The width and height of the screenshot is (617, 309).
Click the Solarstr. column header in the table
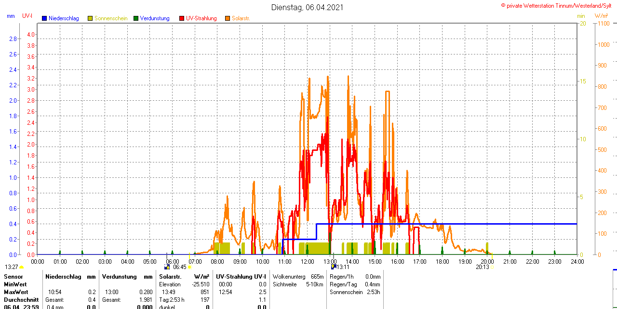click(170, 277)
